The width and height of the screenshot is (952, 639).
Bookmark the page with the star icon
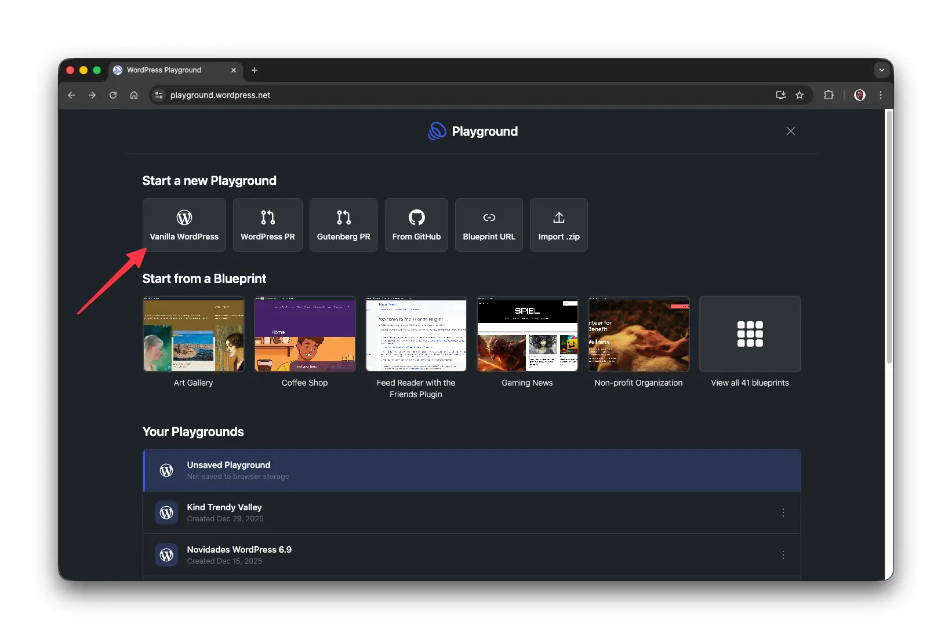click(800, 95)
